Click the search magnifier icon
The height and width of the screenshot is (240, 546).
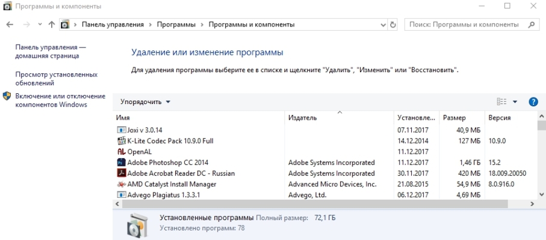click(x=532, y=25)
